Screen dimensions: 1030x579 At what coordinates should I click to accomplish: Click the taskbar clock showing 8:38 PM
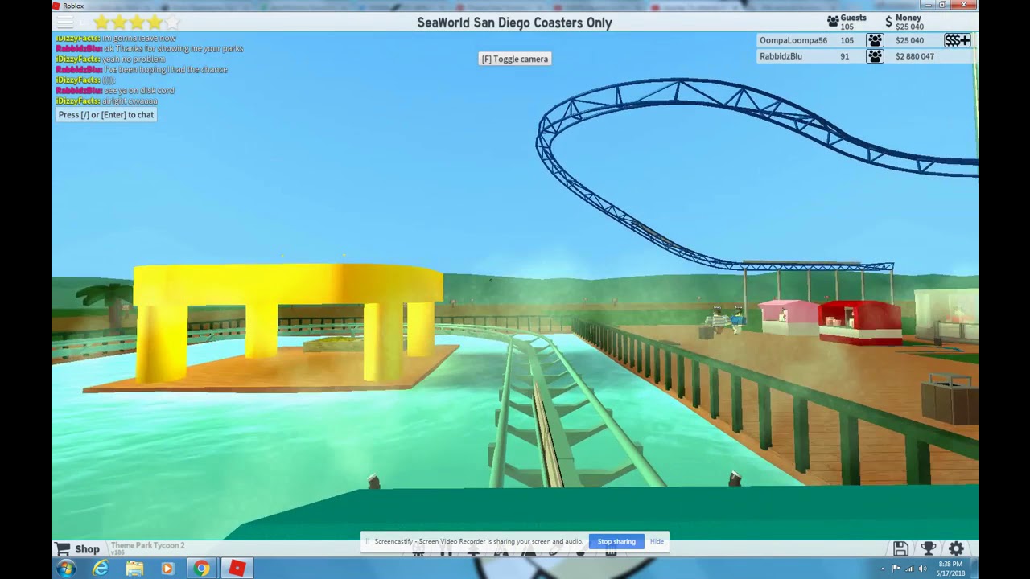tap(950, 569)
